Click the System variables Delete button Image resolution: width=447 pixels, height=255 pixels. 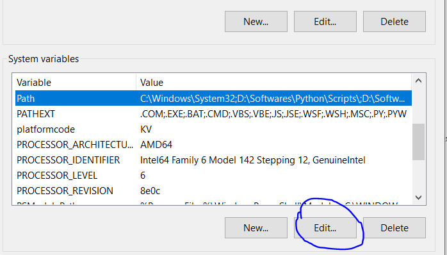pyautogui.click(x=394, y=227)
